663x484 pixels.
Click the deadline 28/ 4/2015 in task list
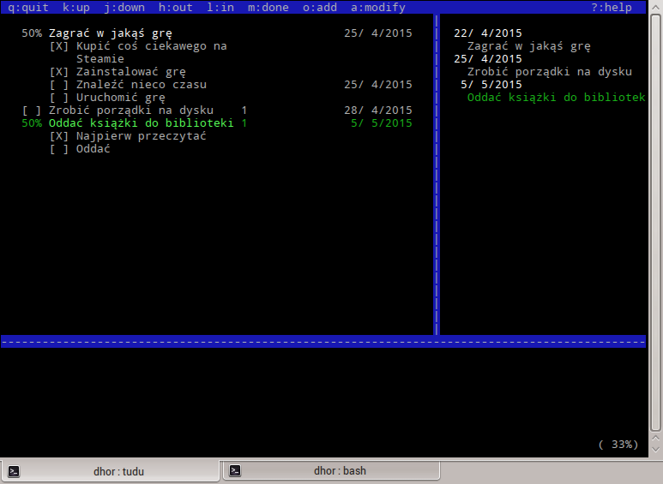(378, 111)
